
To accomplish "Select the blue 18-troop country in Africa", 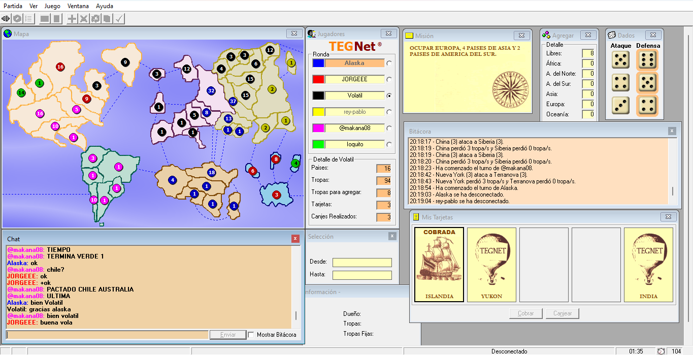I will pyautogui.click(x=212, y=173).
